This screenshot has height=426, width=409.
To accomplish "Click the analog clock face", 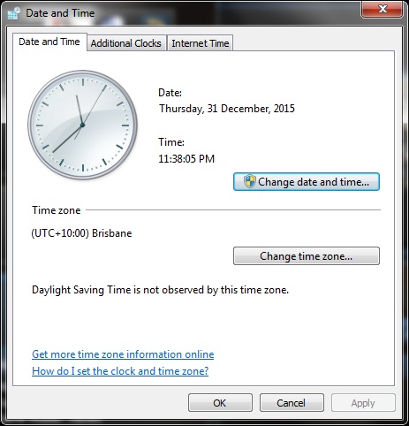I will coord(82,125).
